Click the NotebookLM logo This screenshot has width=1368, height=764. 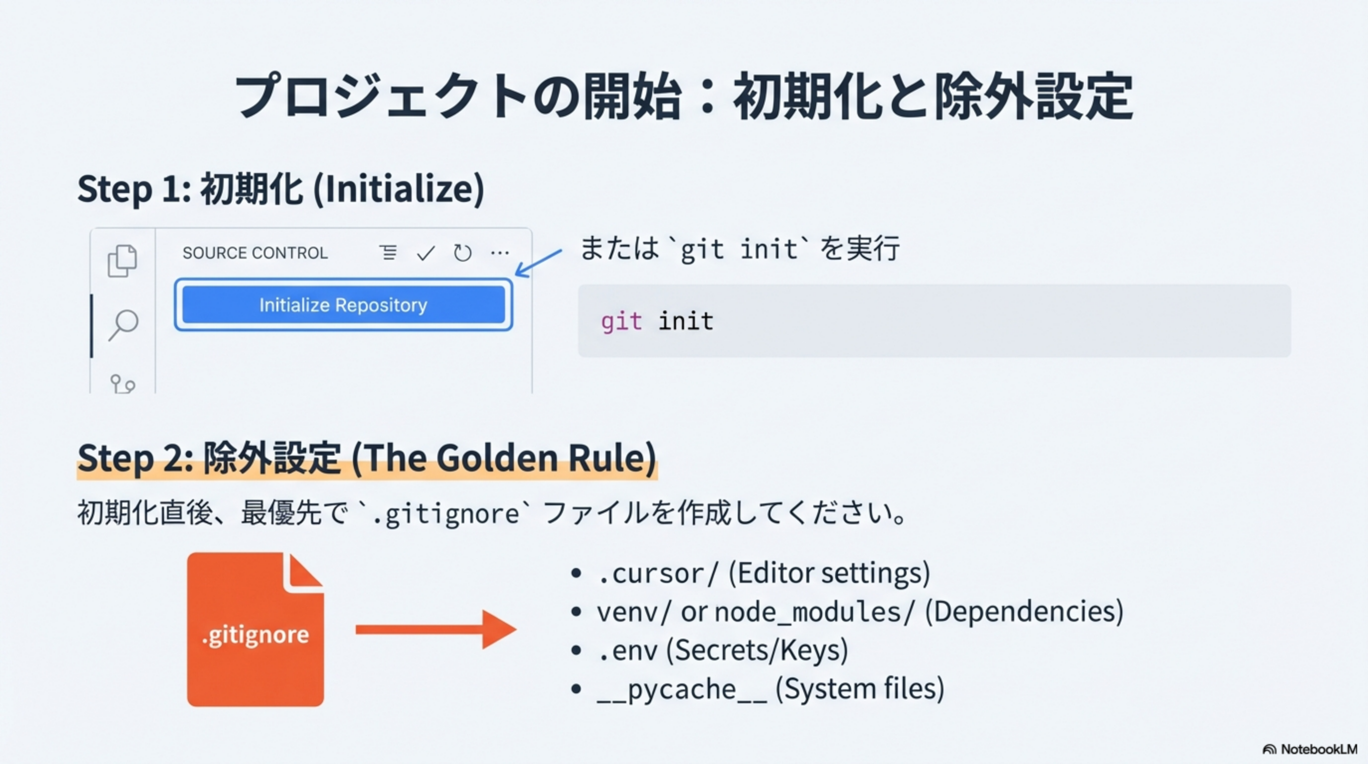coord(1309,749)
